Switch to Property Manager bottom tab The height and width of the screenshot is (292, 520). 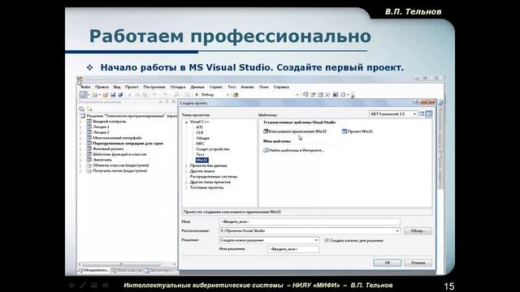pos(160,270)
